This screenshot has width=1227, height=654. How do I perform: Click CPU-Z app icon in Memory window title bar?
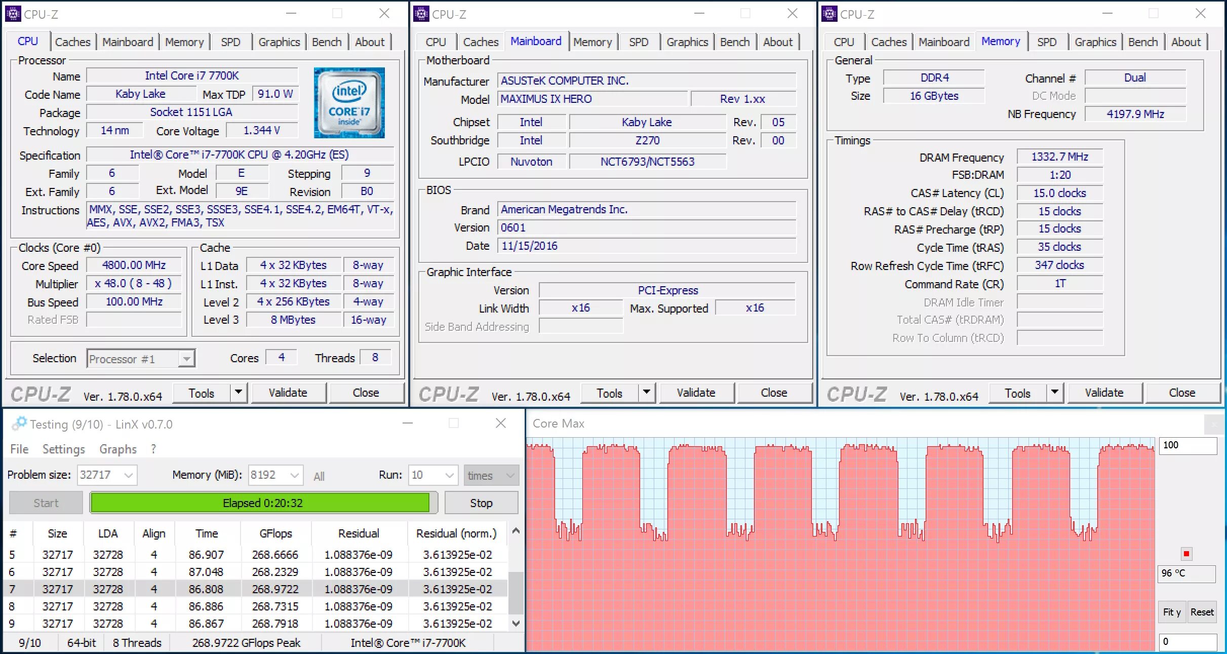point(829,14)
